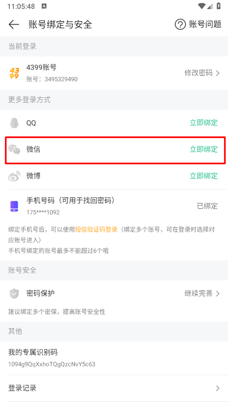Select the 我的专属识别码 code row
Viewport: 228px width, 405px height.
pos(114,358)
